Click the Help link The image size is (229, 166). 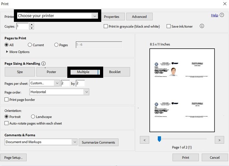tap(214, 15)
